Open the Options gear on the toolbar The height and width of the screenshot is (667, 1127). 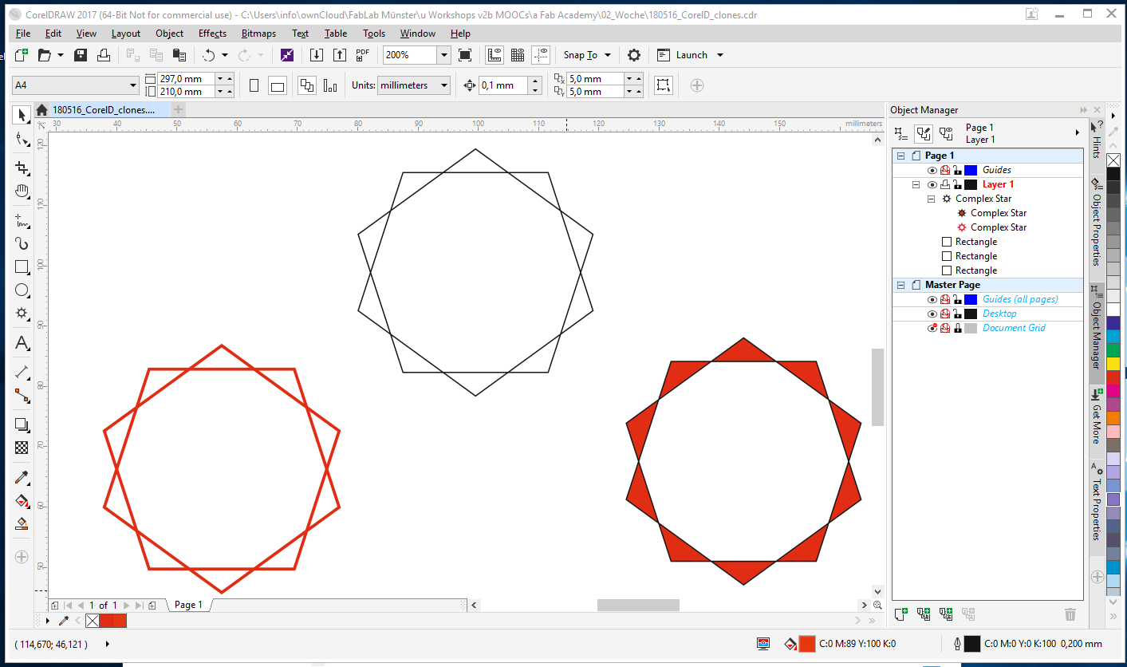pos(632,54)
